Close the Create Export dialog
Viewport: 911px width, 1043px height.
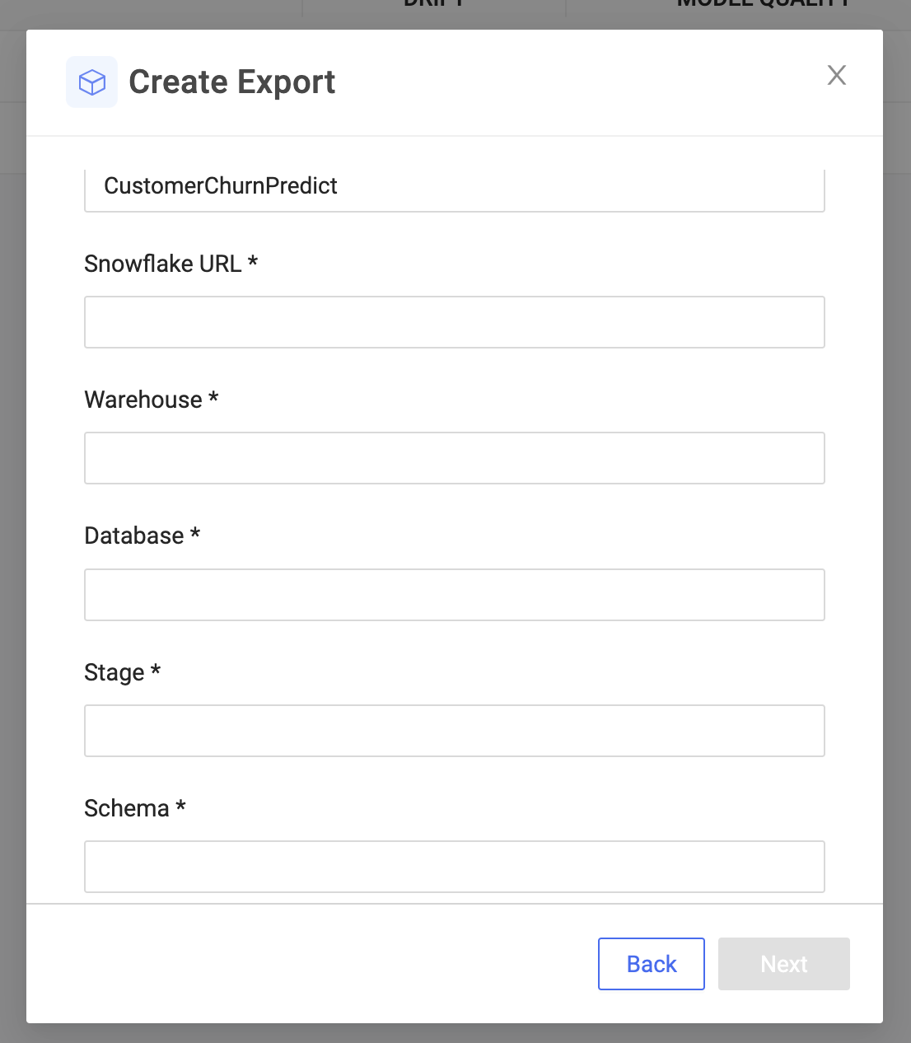tap(837, 75)
